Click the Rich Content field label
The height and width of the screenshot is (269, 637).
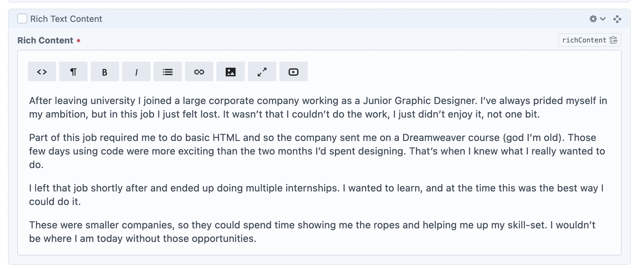click(45, 40)
